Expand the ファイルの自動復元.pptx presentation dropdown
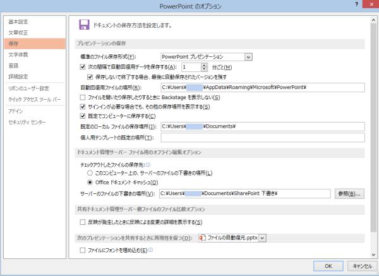Screen dimensions: 379x276 [x=263, y=238]
